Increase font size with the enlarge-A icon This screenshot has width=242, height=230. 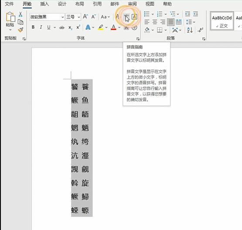pos(85,17)
